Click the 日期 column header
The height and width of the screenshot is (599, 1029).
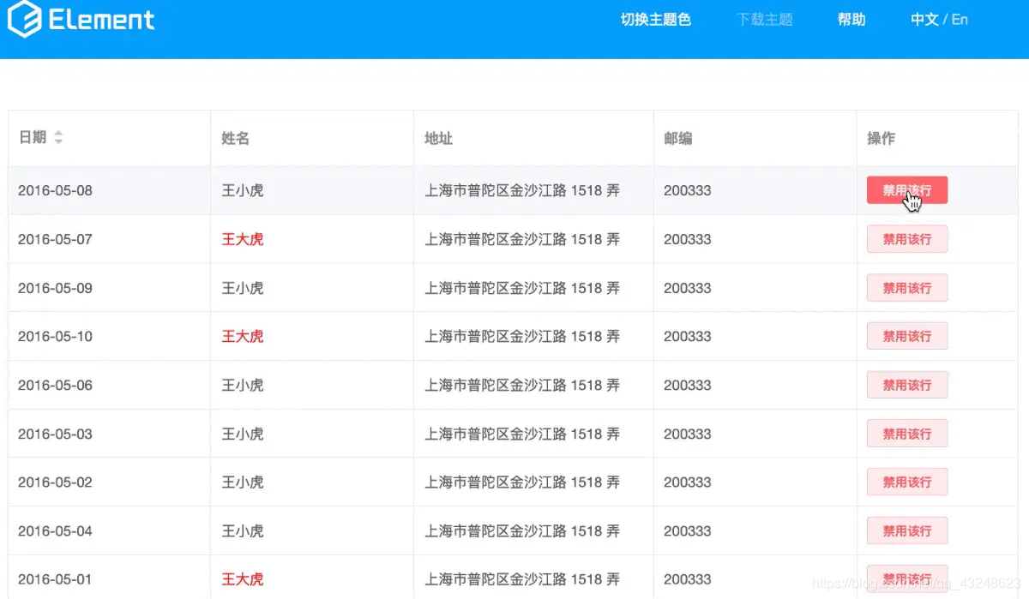(x=31, y=137)
